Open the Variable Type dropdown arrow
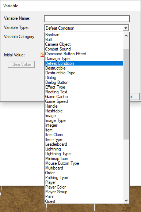141x212 pixels. pos(126,28)
